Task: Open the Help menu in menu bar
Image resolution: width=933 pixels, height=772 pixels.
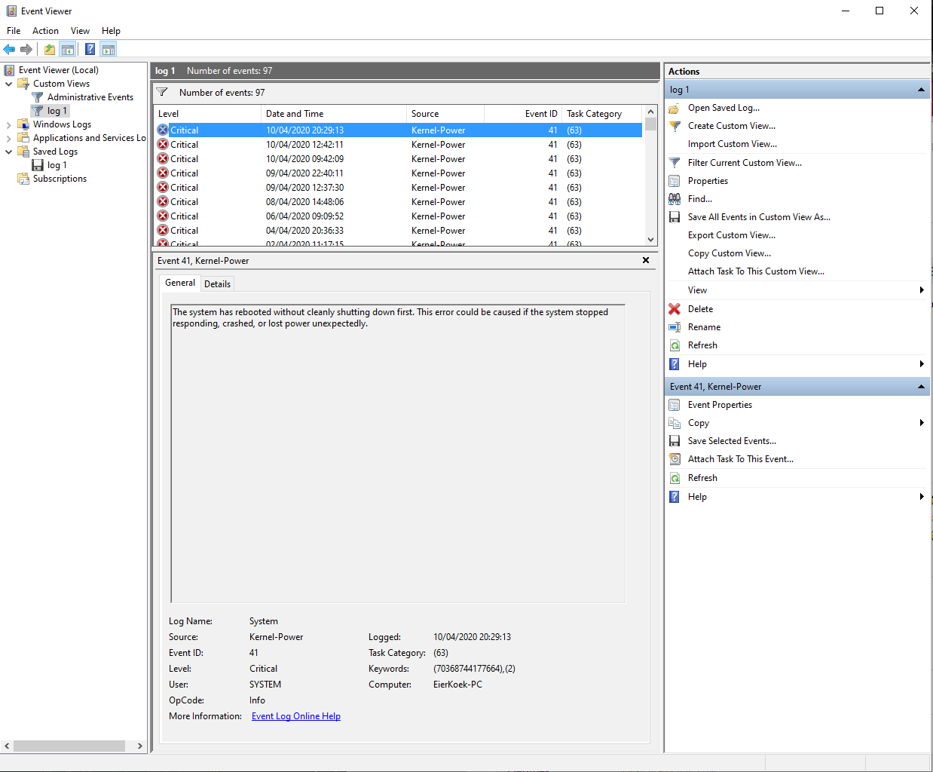Action: pyautogui.click(x=111, y=31)
